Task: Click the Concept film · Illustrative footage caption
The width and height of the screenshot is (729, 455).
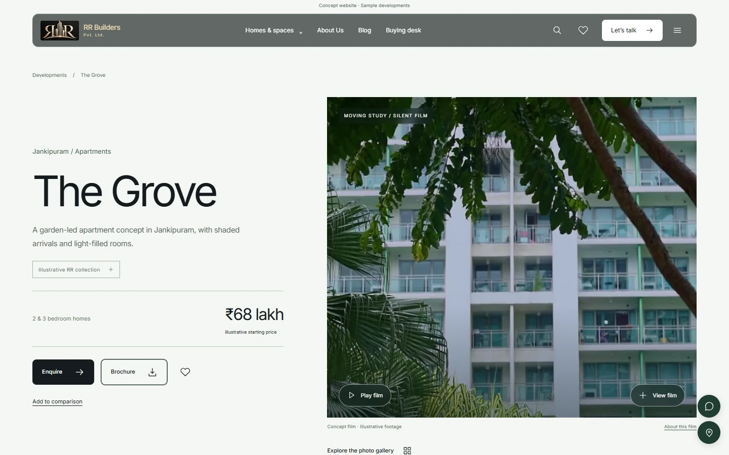Action: 364,427
